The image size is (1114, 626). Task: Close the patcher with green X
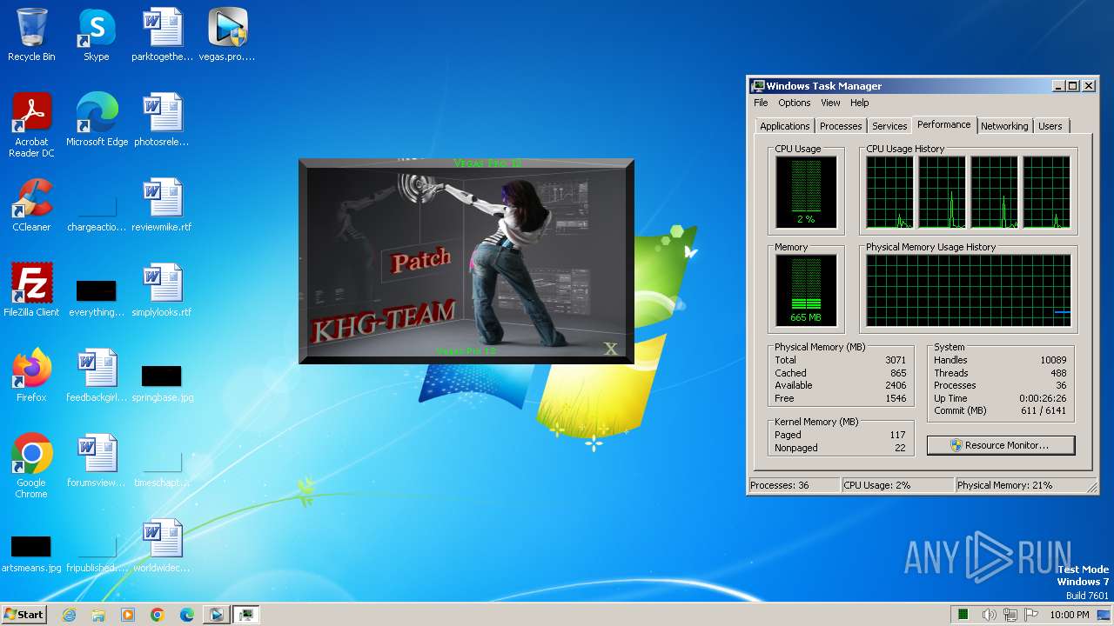pos(611,349)
